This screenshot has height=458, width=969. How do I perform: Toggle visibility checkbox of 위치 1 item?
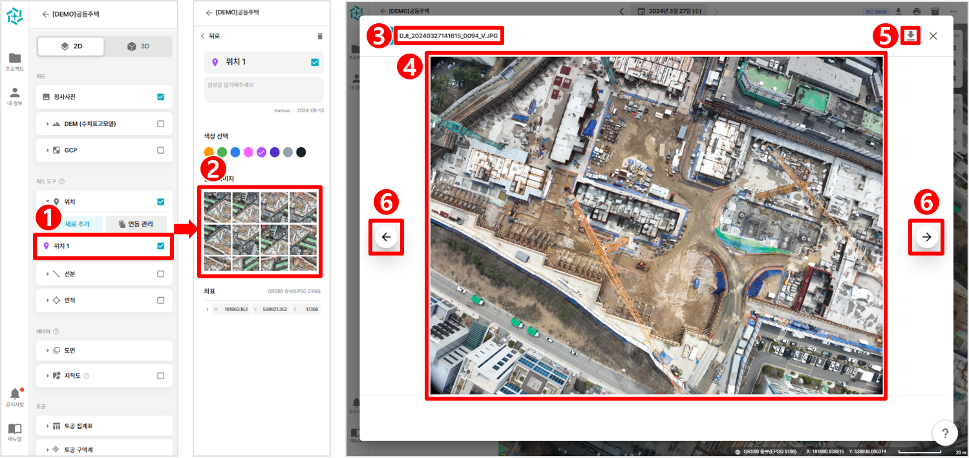coord(160,246)
